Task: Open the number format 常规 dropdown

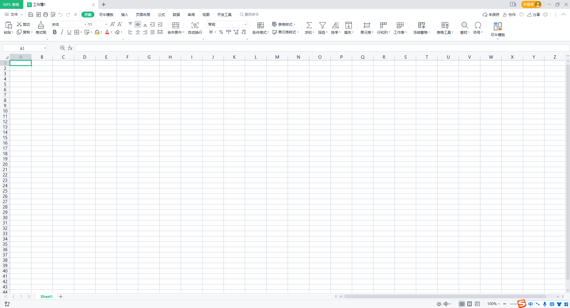Action: point(246,24)
